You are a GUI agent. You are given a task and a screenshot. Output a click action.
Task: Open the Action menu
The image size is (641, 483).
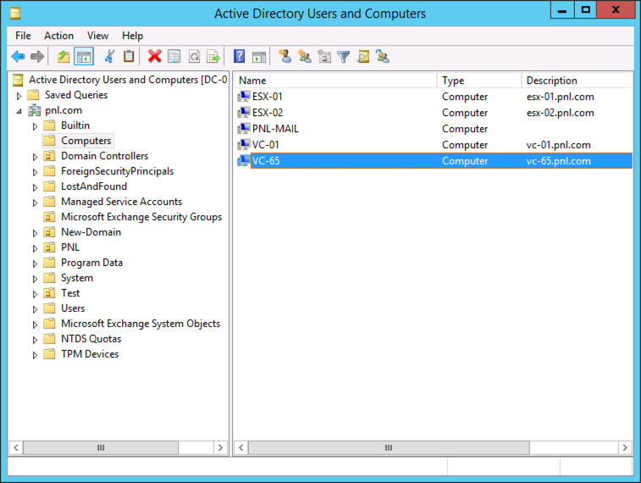(59, 36)
